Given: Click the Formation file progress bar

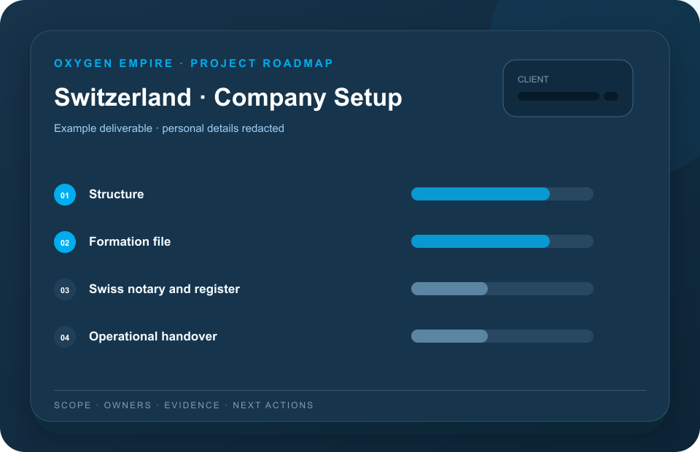Looking at the screenshot, I should [502, 241].
